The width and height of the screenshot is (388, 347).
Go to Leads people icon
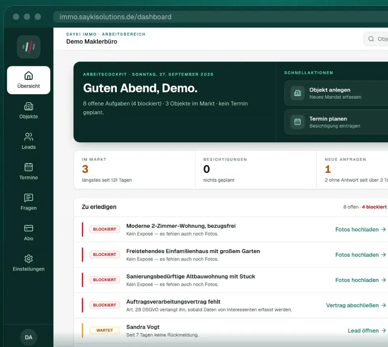click(x=28, y=137)
